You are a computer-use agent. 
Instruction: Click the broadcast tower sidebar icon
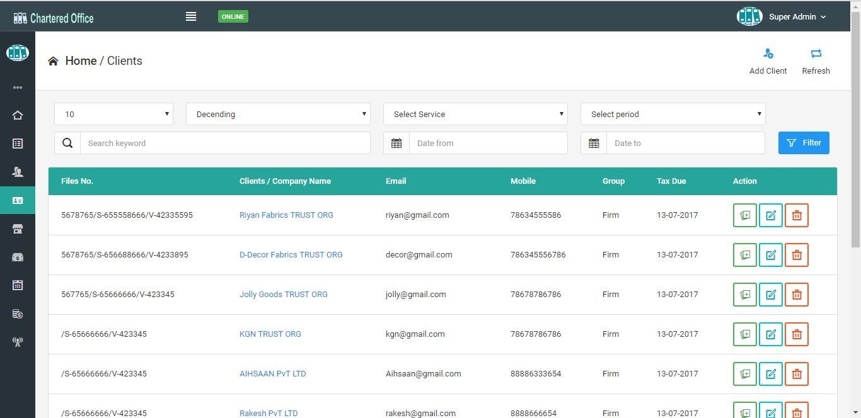point(18,342)
